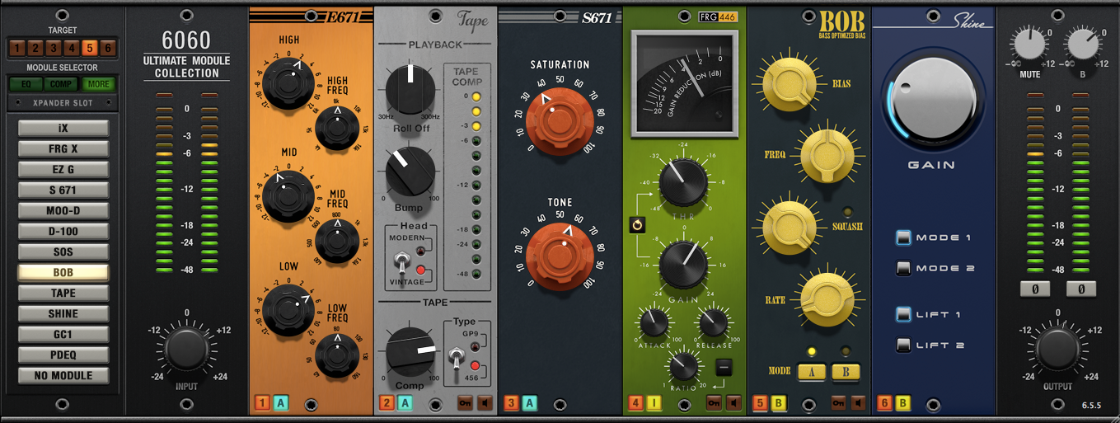Load the SOS module
Viewport: 1120px width, 423px height.
click(63, 251)
